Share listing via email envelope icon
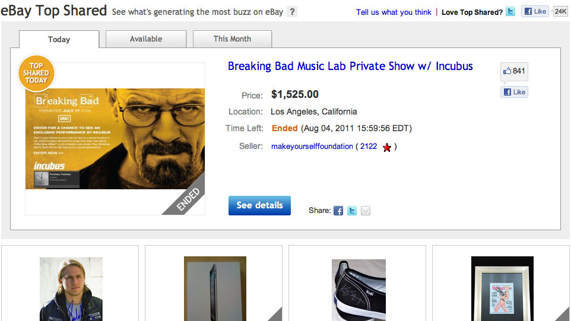The width and height of the screenshot is (571, 321). [x=366, y=211]
